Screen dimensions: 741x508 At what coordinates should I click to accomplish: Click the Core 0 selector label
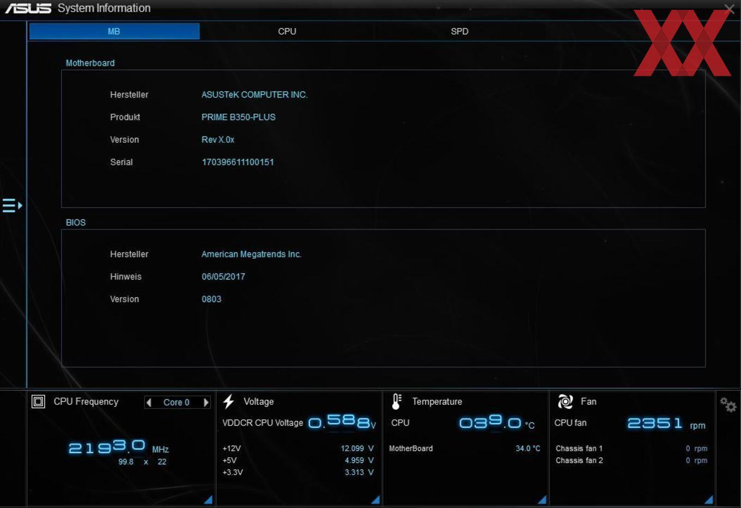click(x=177, y=402)
